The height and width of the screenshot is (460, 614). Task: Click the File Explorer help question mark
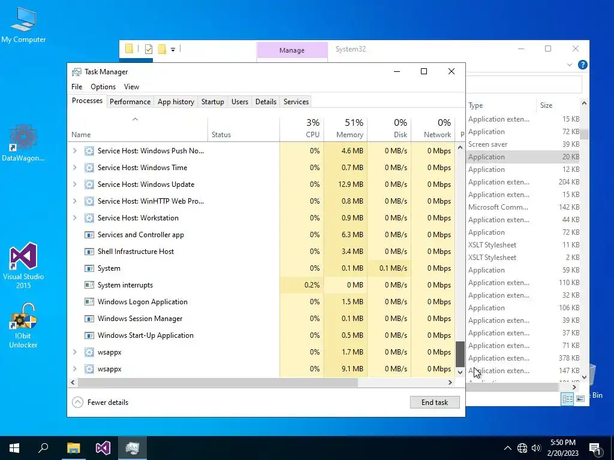pyautogui.click(x=583, y=65)
